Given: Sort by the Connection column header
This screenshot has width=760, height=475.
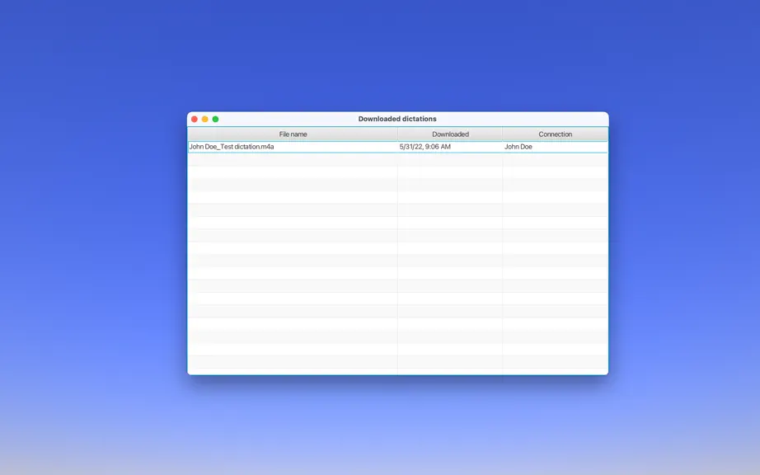Looking at the screenshot, I should pyautogui.click(x=555, y=134).
